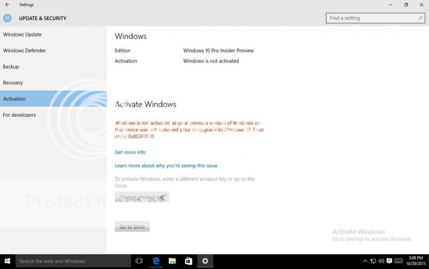Open the Action Center notifications icon
The height and width of the screenshot is (269, 429).
tap(390, 261)
